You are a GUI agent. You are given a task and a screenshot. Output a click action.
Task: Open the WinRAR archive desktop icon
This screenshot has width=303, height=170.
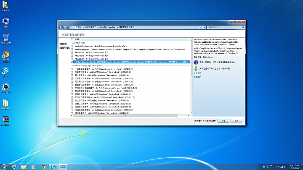click(6, 121)
